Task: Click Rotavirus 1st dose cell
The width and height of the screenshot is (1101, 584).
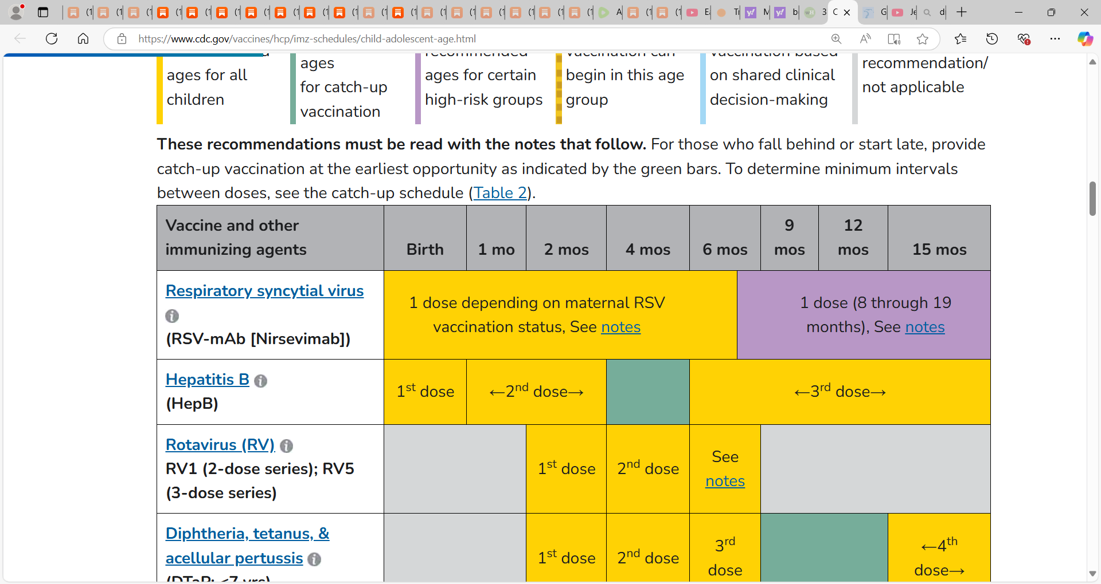Action: (x=567, y=469)
